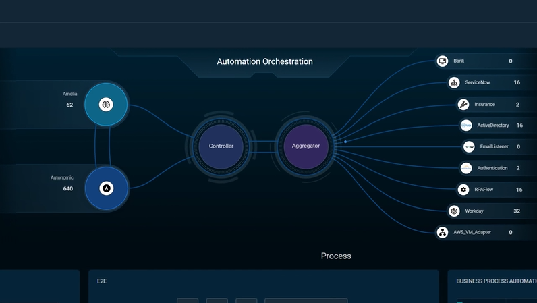Open the RPAFlow gear icon
The height and width of the screenshot is (303, 537).
463,190
